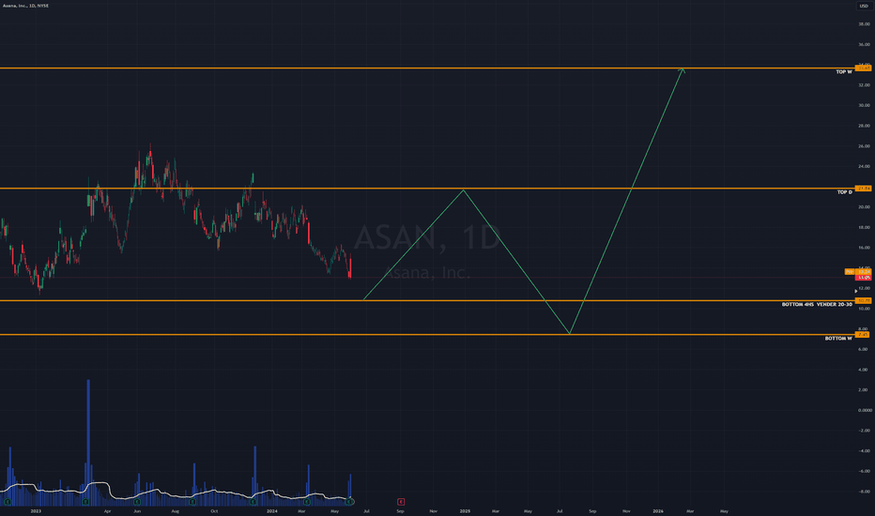
Task: Click the earnings marker between 2023 and Apr
Action: tap(85, 502)
